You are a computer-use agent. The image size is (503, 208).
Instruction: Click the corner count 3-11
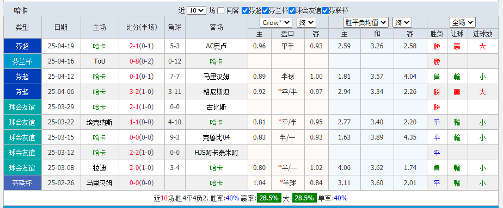pyautogui.click(x=175, y=92)
